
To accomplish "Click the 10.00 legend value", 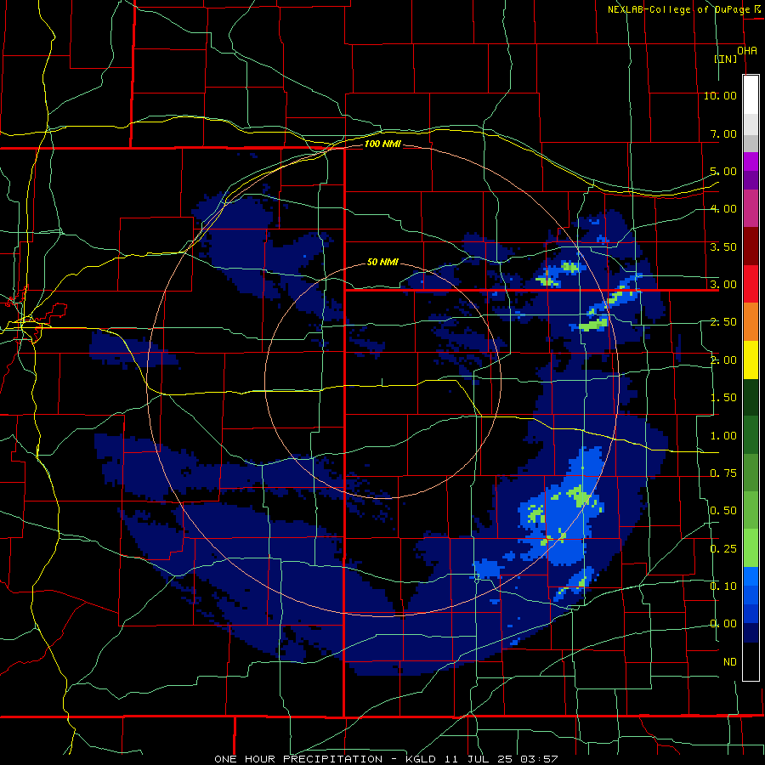I will point(720,95).
